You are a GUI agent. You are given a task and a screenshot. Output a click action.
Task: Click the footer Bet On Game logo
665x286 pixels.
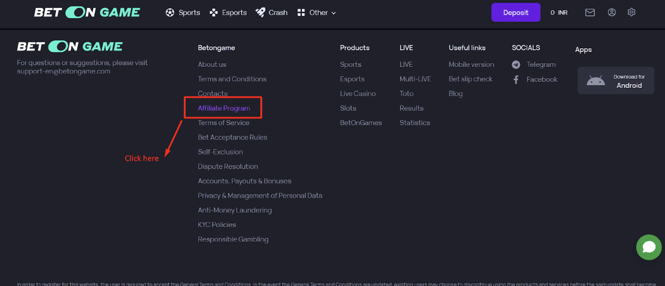click(x=70, y=47)
